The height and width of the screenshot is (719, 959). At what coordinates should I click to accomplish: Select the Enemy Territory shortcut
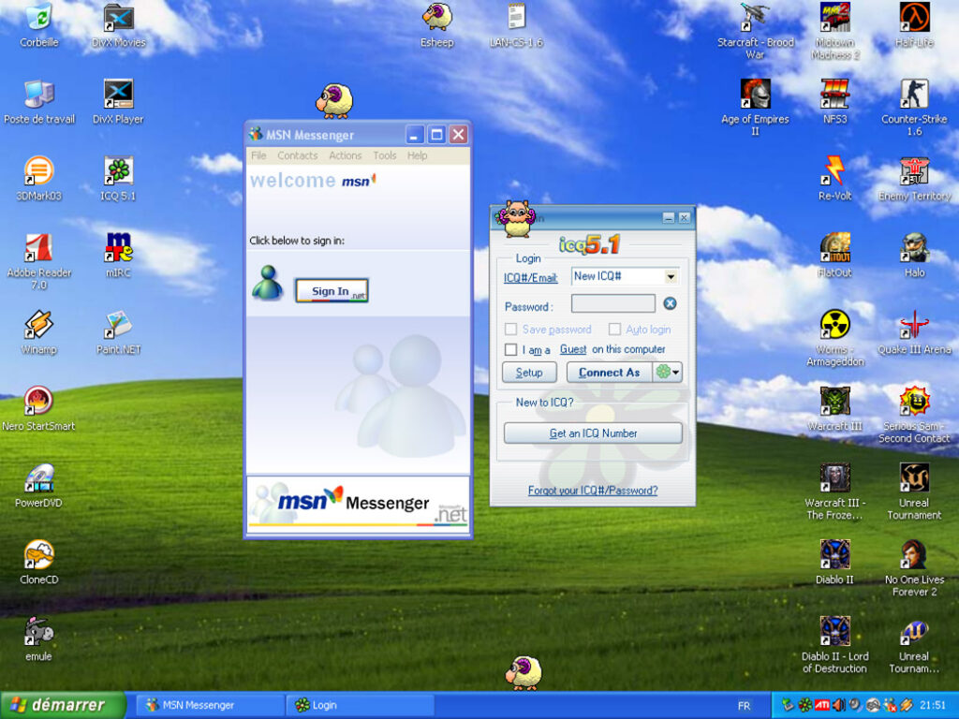[x=914, y=179]
